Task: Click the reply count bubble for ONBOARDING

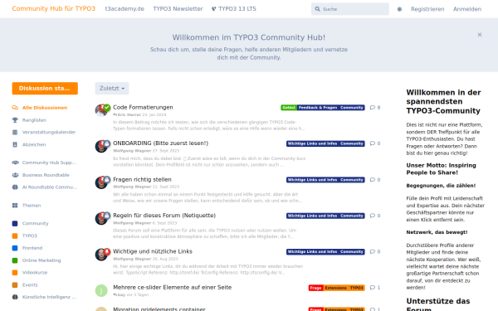Action: click(375, 143)
